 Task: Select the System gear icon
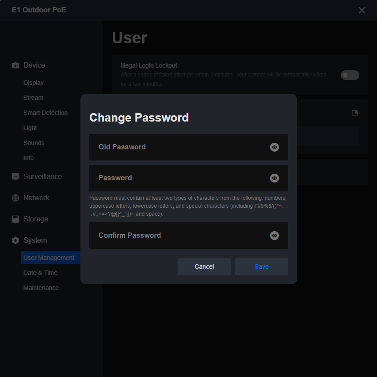pos(15,240)
